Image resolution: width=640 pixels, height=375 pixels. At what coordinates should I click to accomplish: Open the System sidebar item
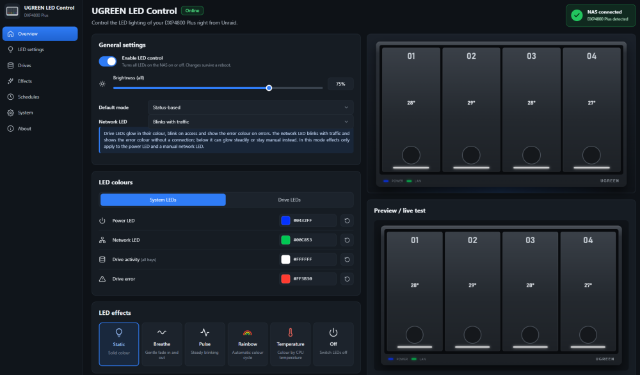click(x=40, y=113)
